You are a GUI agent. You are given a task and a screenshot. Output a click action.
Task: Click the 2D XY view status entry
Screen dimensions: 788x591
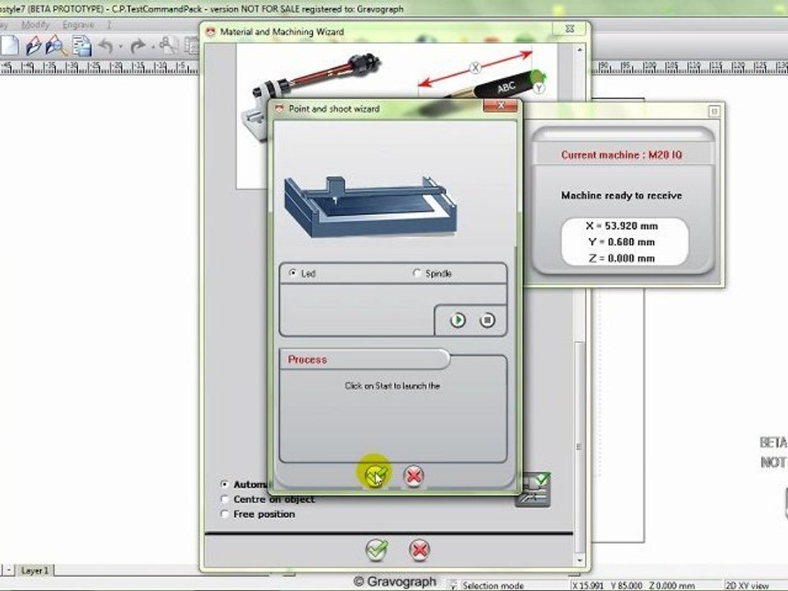747,585
